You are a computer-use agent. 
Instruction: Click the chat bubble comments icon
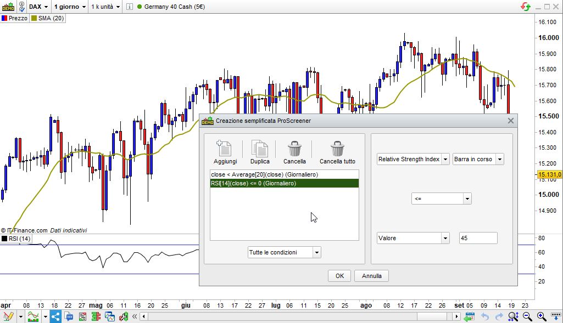click(69, 316)
